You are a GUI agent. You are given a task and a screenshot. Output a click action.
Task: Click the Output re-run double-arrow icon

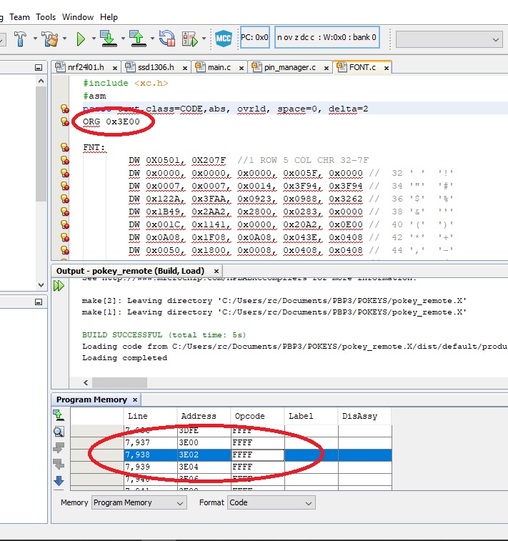click(x=59, y=286)
